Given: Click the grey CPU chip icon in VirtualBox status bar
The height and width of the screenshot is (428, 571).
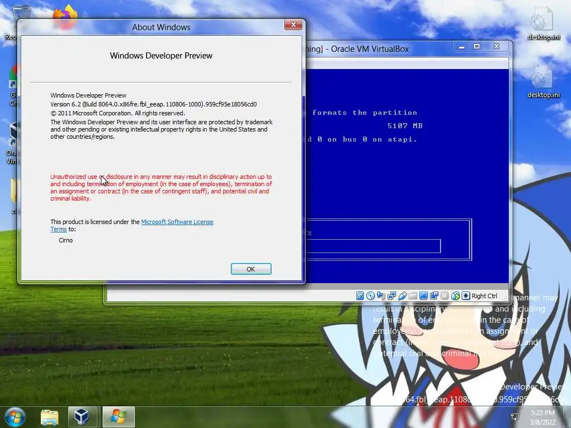Looking at the screenshot, I should tap(444, 296).
